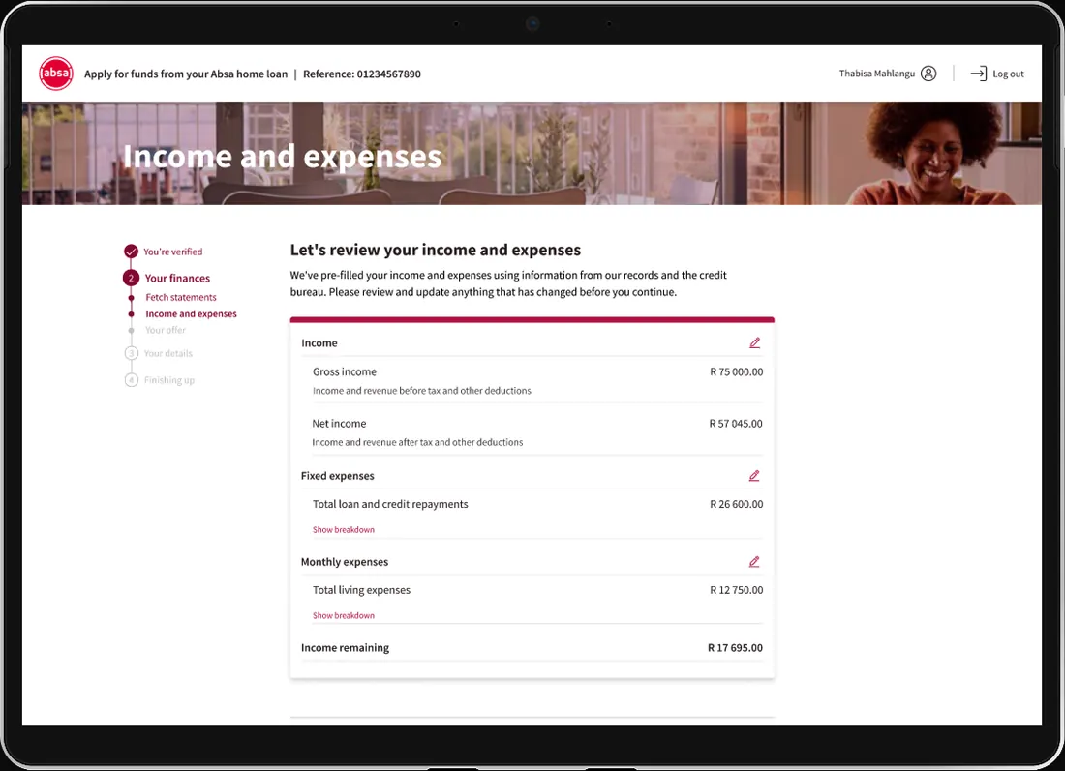The height and width of the screenshot is (771, 1065).
Task: Click the Gross income label
Action: [x=345, y=371]
